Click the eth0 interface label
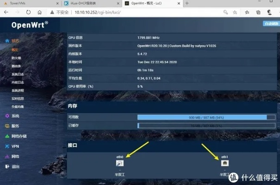The image size is (280, 185). click(120, 157)
